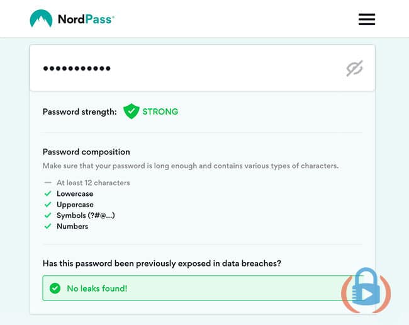Click the NordPass mountain logo icon
The width and height of the screenshot is (409, 325).
[41, 18]
